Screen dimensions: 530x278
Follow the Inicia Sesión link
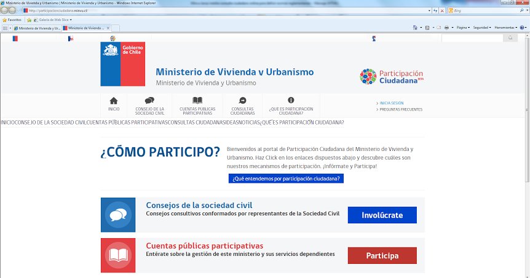392,103
